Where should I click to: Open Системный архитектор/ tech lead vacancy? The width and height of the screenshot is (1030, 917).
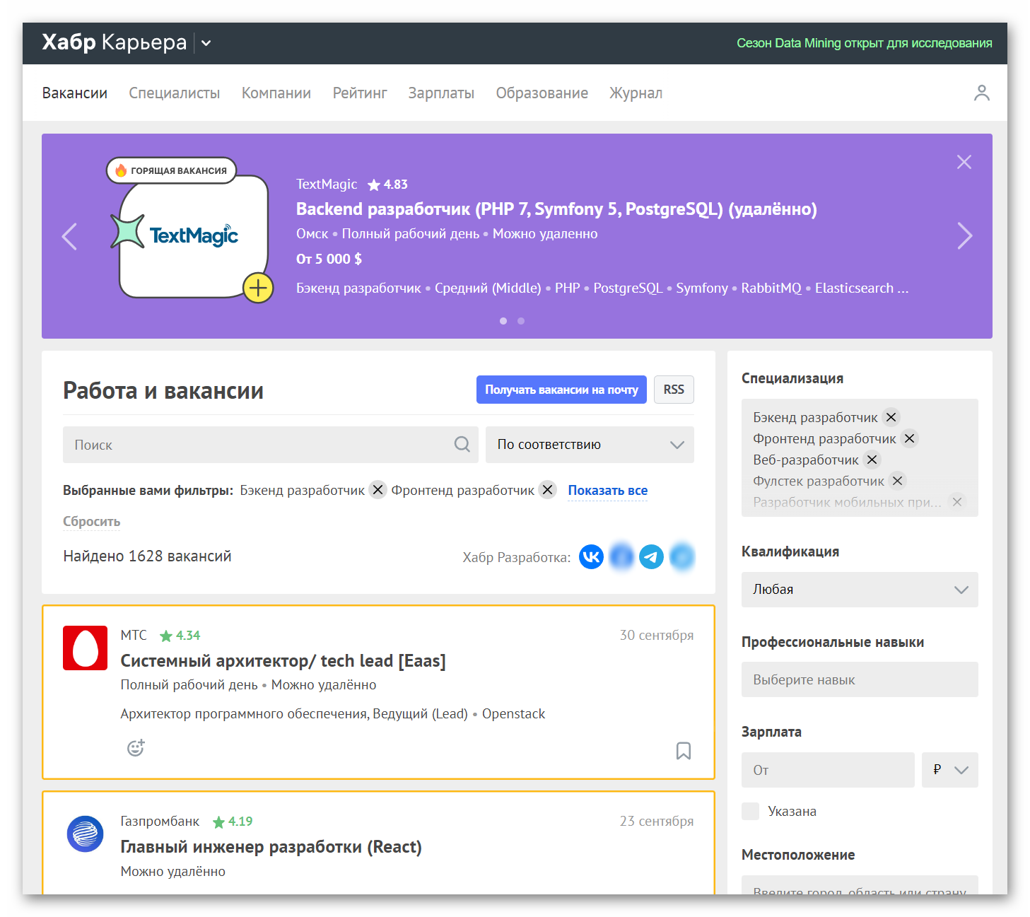click(283, 661)
